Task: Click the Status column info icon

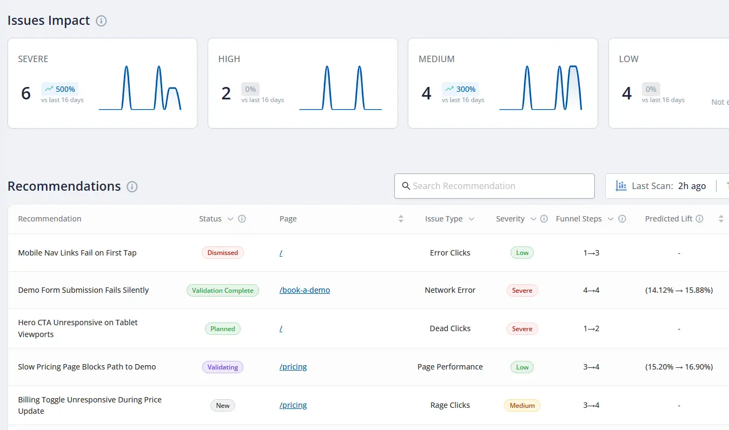Action: pyautogui.click(x=242, y=219)
